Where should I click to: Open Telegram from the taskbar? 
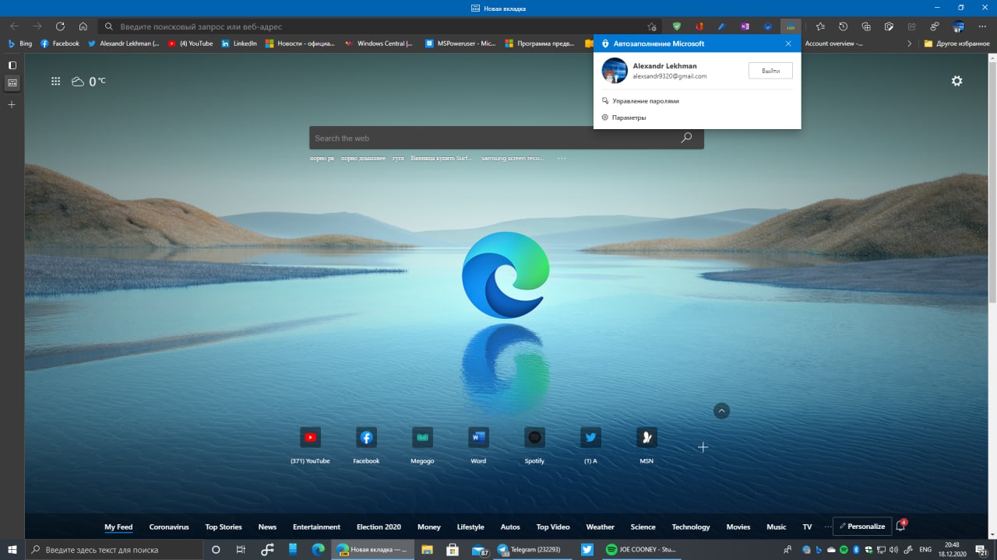point(534,550)
